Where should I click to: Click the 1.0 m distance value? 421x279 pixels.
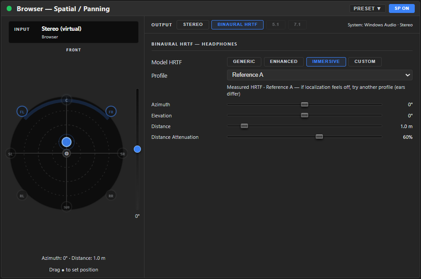[x=406, y=126]
